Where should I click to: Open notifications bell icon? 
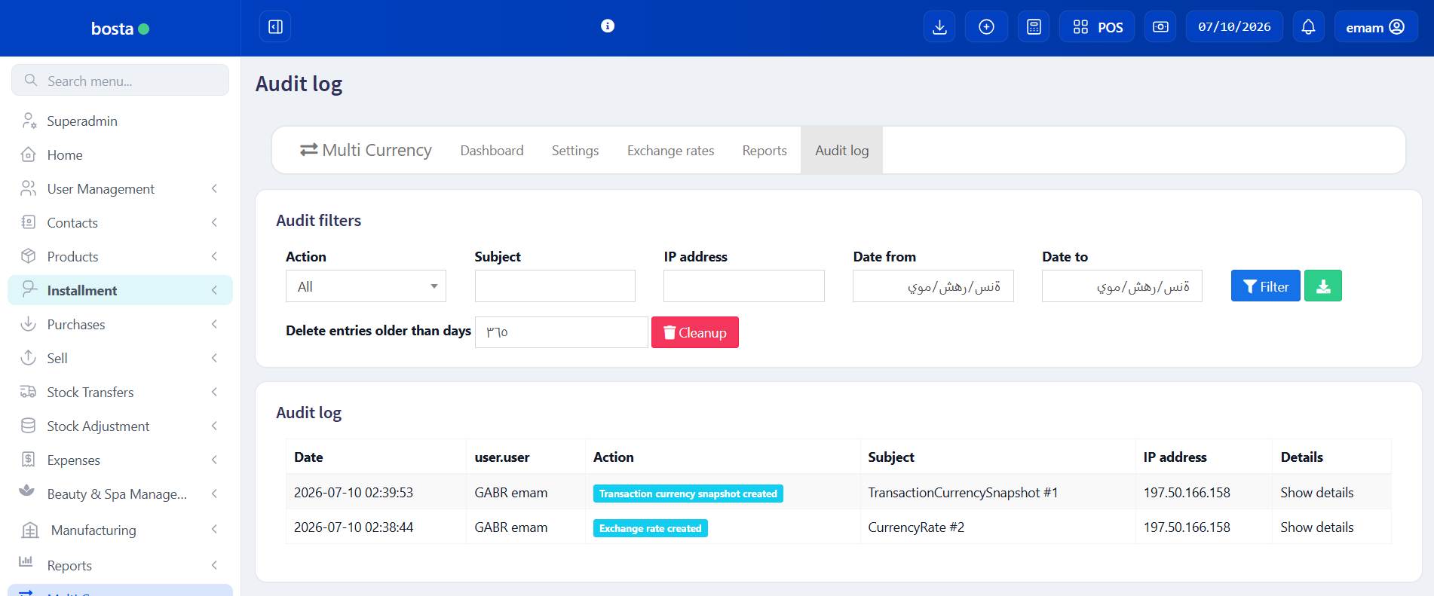coord(1309,27)
